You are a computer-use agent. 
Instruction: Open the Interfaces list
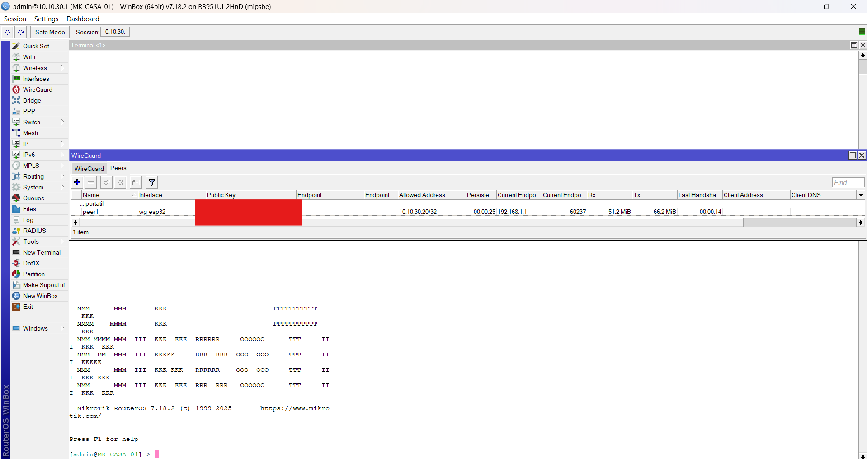tap(39, 79)
